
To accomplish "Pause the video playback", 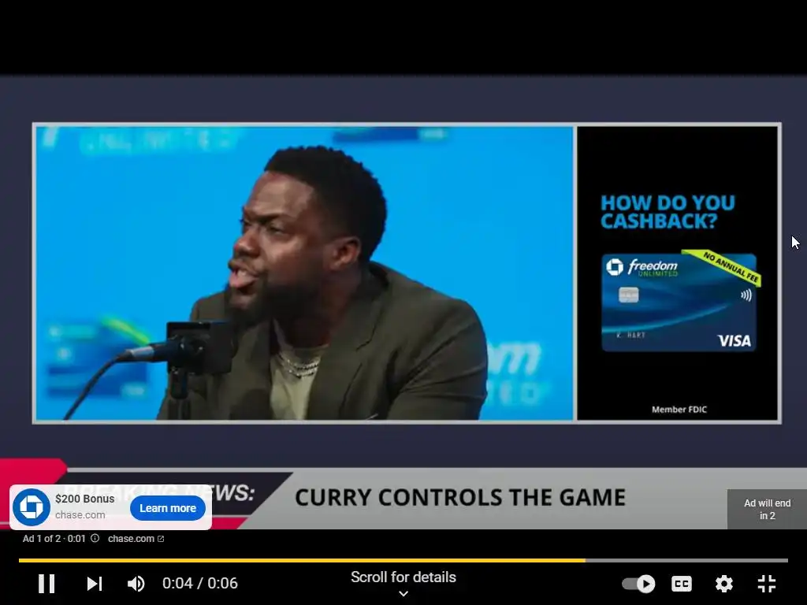I will coord(46,584).
